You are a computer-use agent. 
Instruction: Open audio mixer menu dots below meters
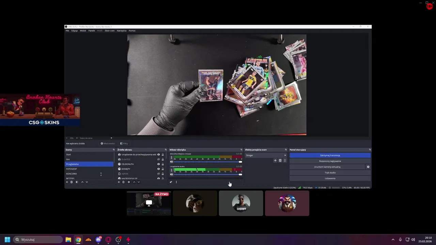tap(176, 182)
